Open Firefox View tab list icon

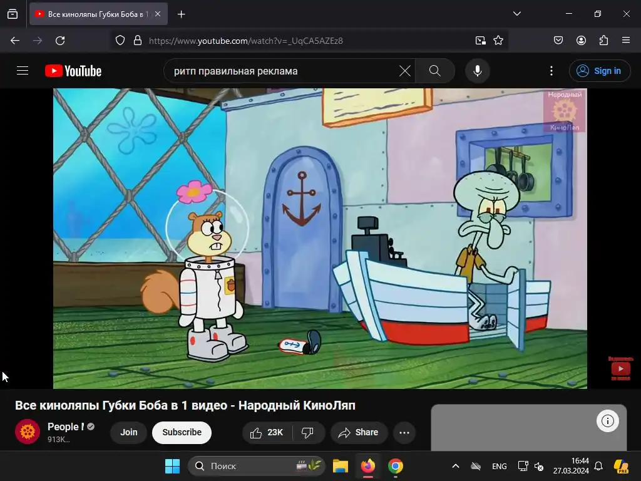(x=13, y=14)
